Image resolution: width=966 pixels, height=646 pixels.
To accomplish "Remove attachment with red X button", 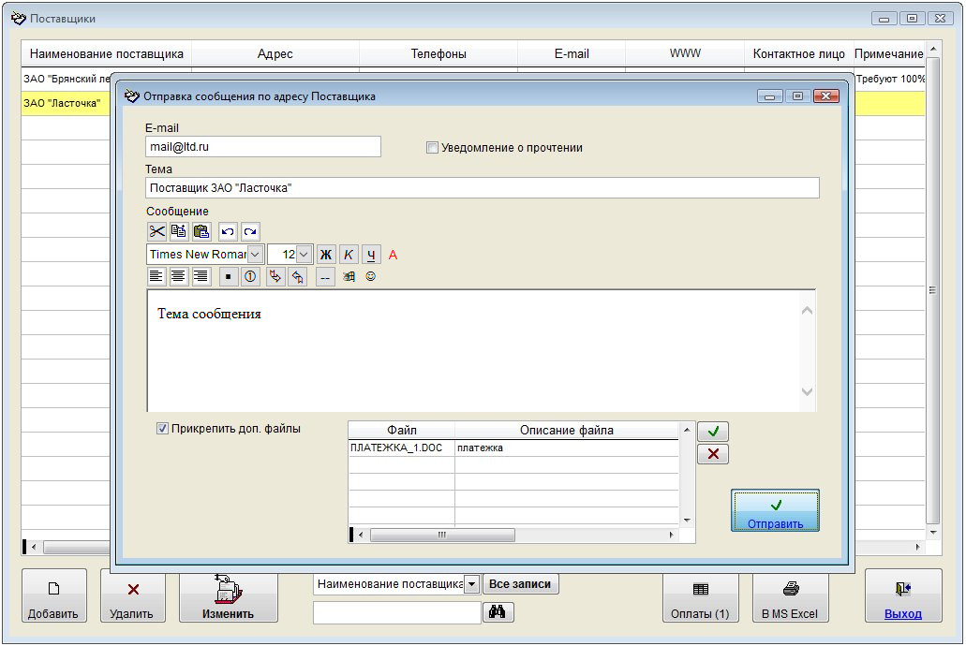I will point(713,454).
